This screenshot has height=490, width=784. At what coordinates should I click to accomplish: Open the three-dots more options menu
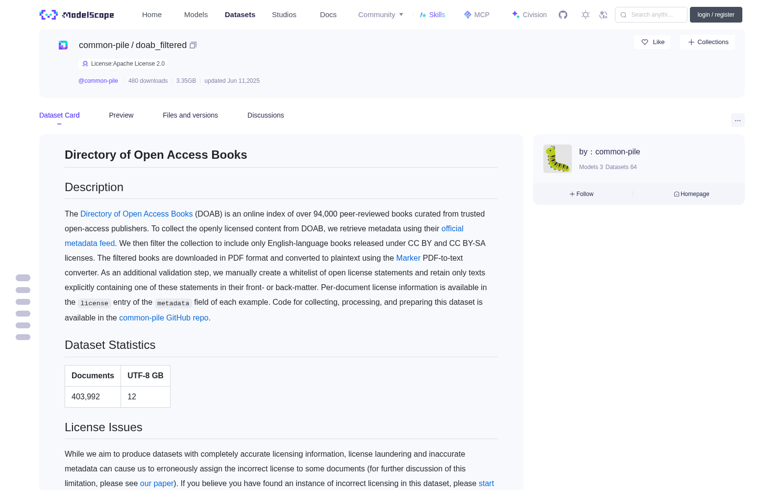pos(738,120)
